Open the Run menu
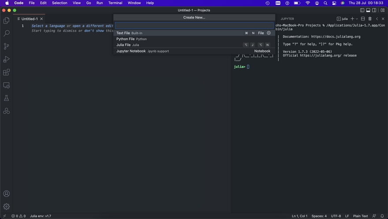The image size is (388, 219). (x=100, y=3)
